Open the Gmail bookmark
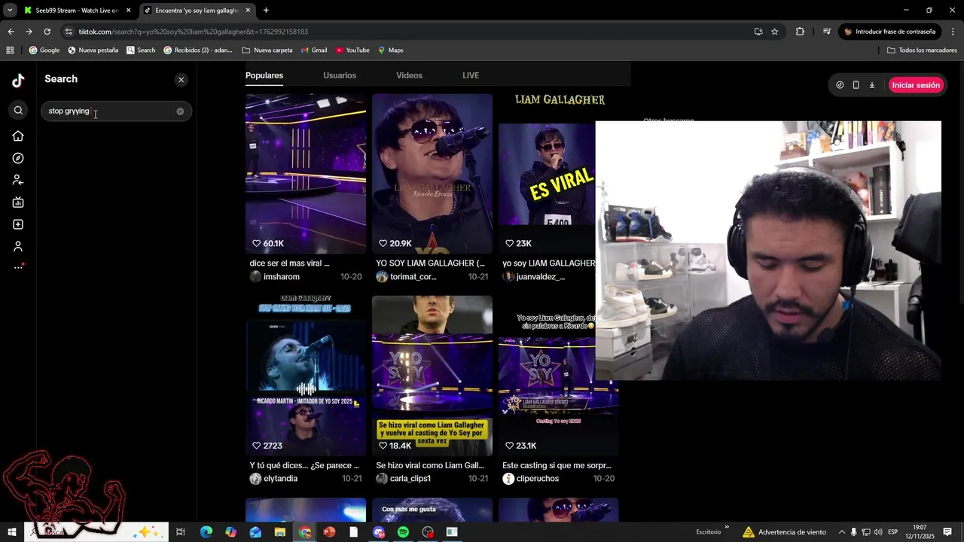 [x=313, y=50]
